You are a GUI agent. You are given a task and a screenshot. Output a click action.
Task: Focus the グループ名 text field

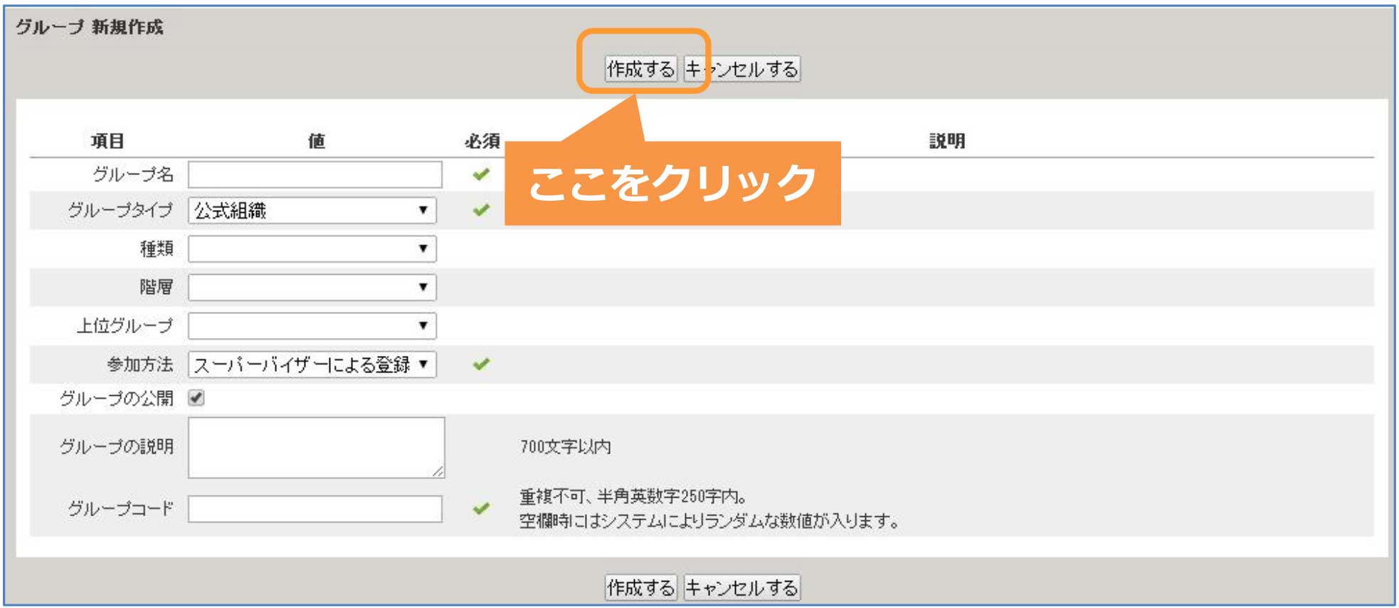click(x=315, y=175)
